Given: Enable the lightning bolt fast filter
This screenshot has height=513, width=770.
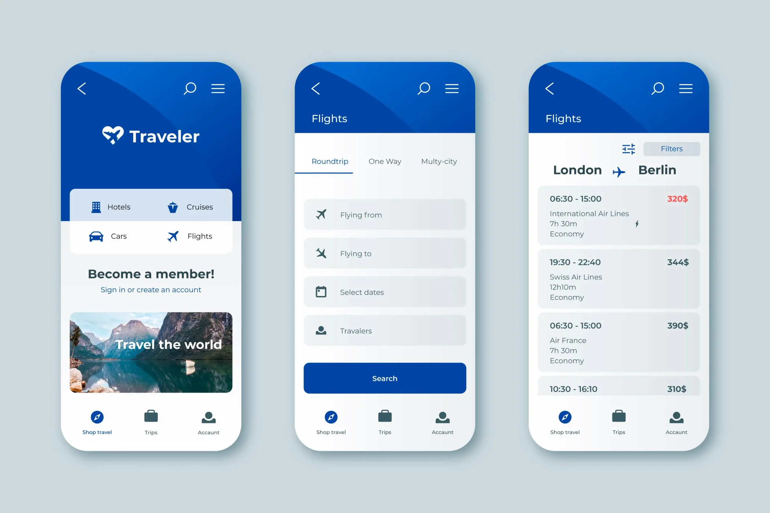Looking at the screenshot, I should [637, 224].
